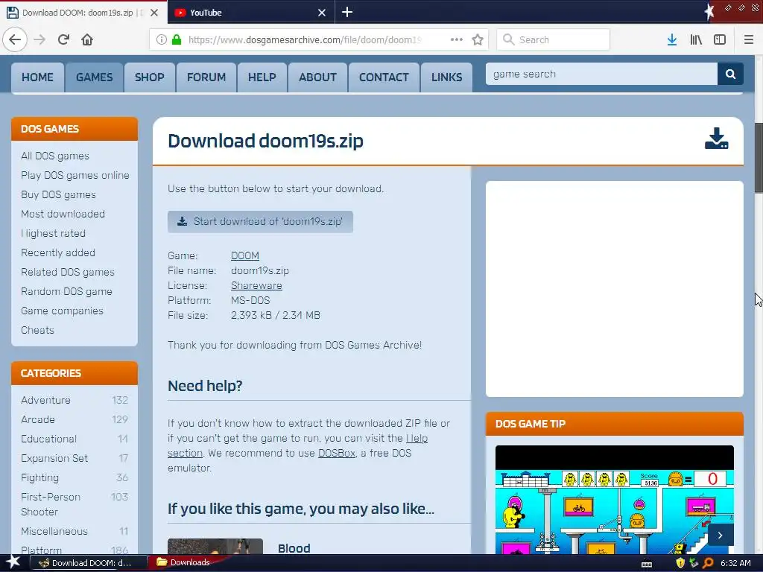This screenshot has height=572, width=763.
Task: Start download of doom19s.zip
Action: (260, 222)
